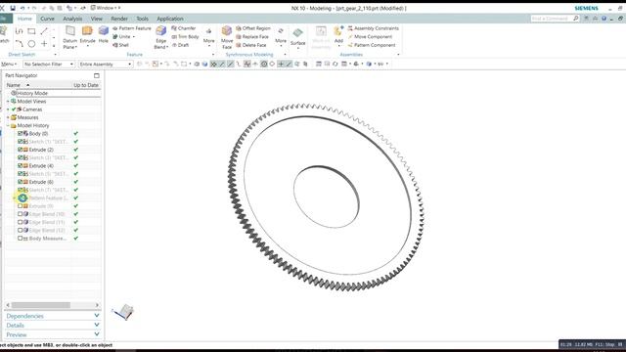Undo the last action

22,8
